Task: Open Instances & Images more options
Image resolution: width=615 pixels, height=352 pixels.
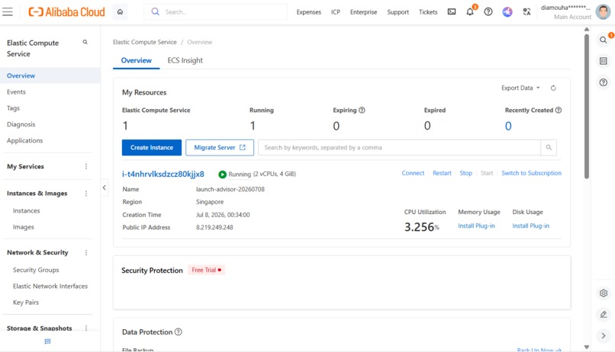Action: pos(86,194)
